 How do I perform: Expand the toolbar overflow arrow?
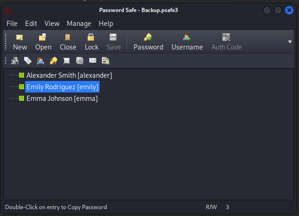[290, 42]
